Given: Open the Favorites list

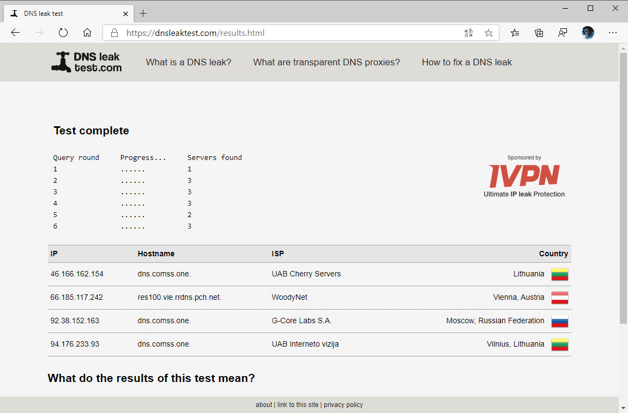Looking at the screenshot, I should click(x=515, y=33).
